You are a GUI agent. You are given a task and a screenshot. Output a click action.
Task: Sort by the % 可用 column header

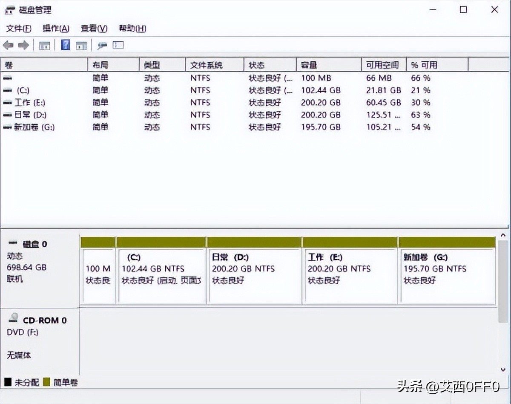point(437,65)
